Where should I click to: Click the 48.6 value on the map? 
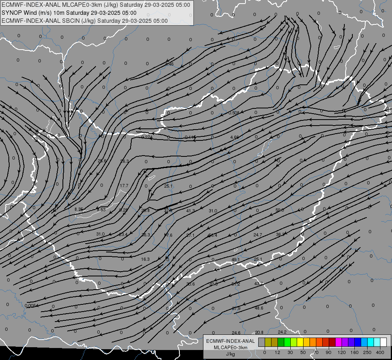259,308
